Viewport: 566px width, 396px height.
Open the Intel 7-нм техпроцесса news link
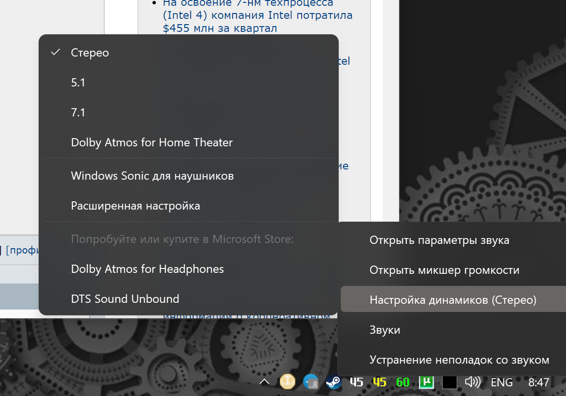click(257, 15)
